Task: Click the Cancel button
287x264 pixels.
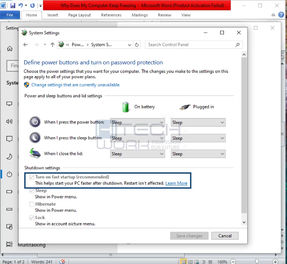Action: pyautogui.click(x=225, y=236)
